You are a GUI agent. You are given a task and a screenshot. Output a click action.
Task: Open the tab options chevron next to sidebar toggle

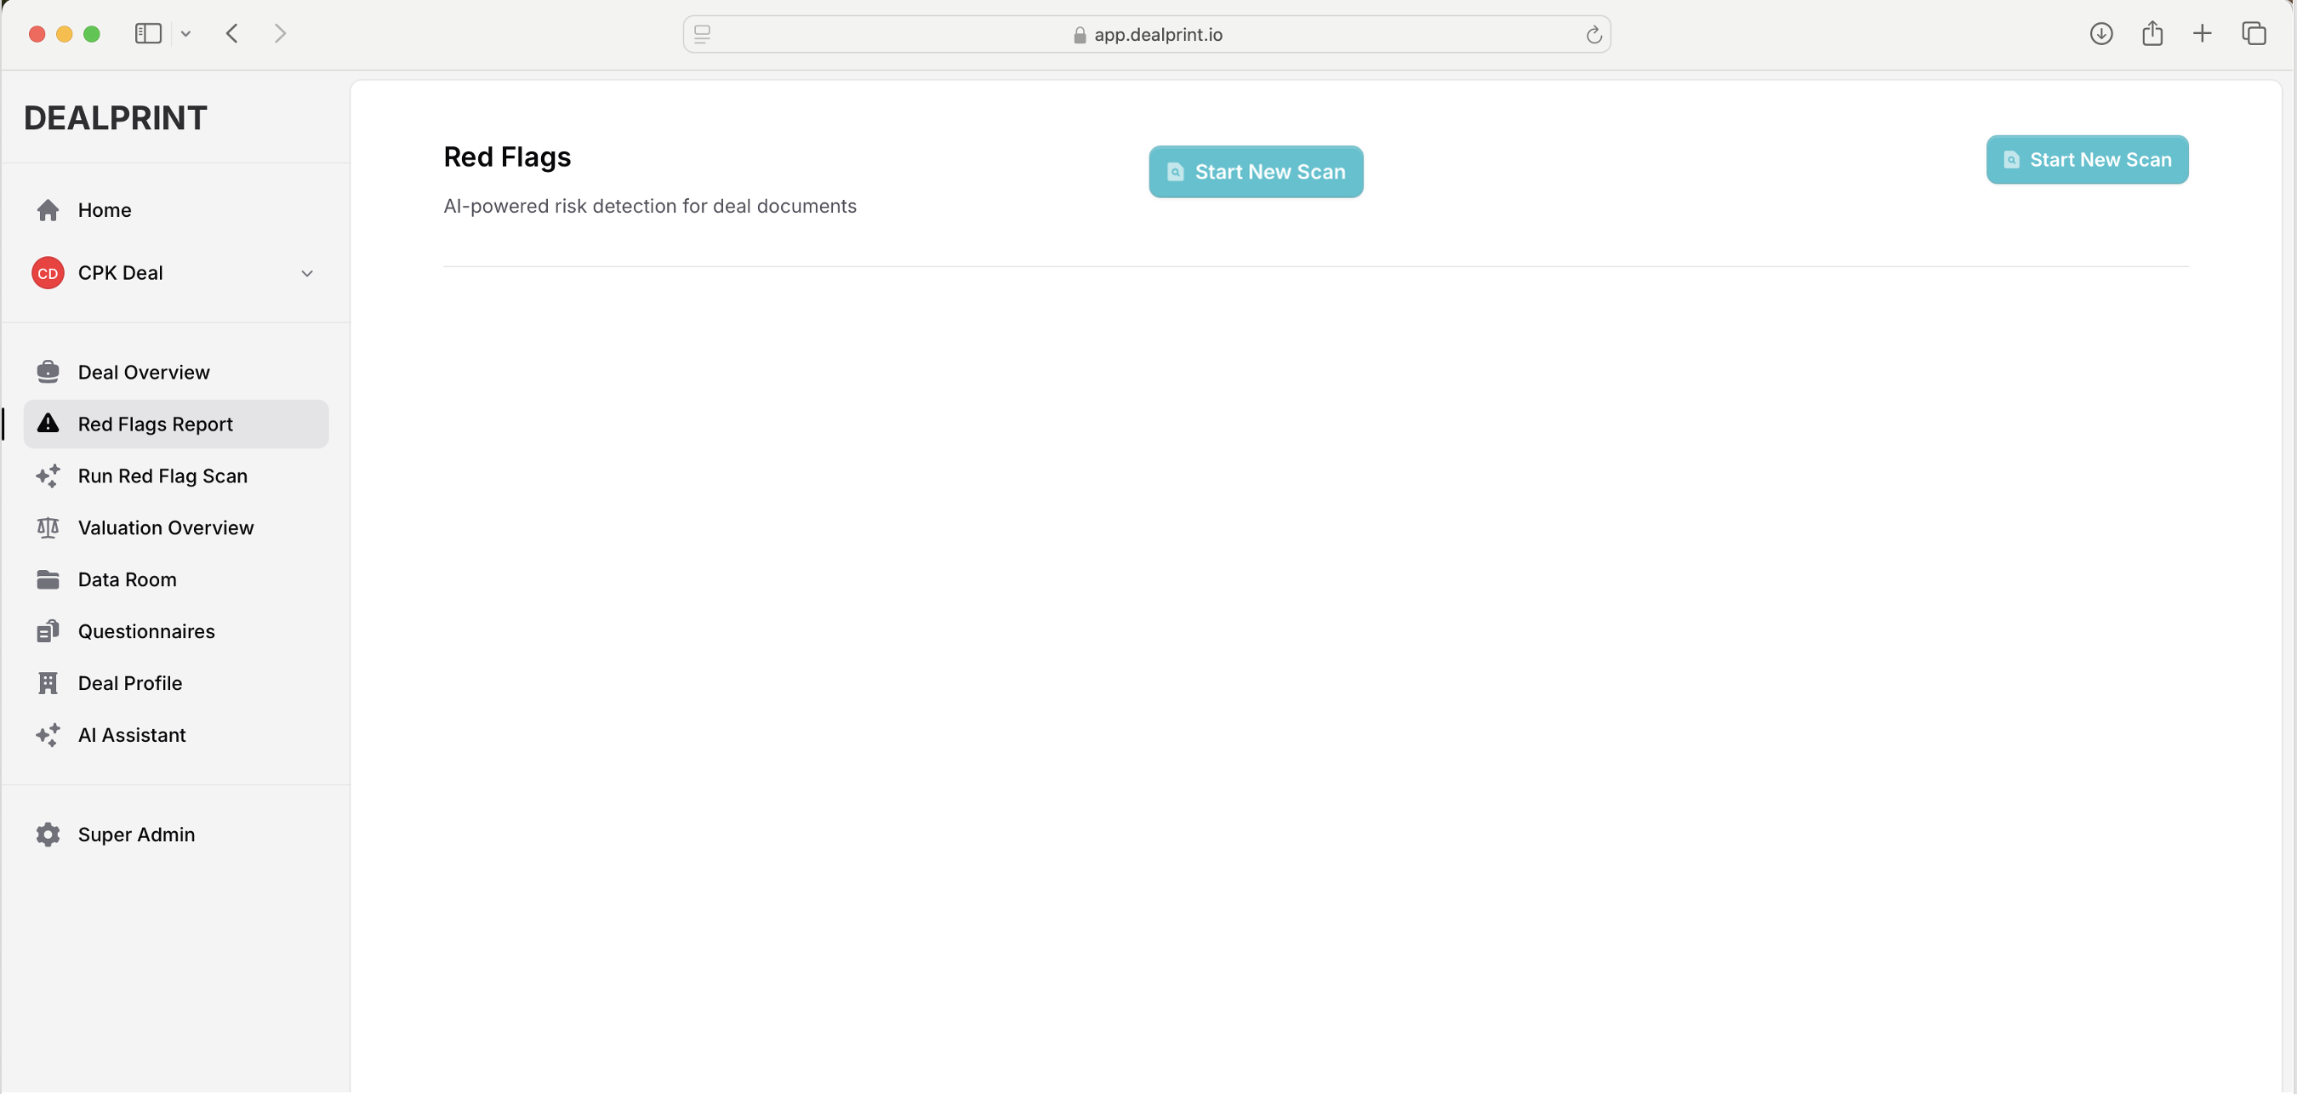pyautogui.click(x=185, y=33)
